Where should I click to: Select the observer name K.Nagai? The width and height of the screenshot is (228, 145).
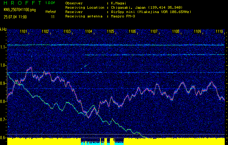tap(118, 3)
